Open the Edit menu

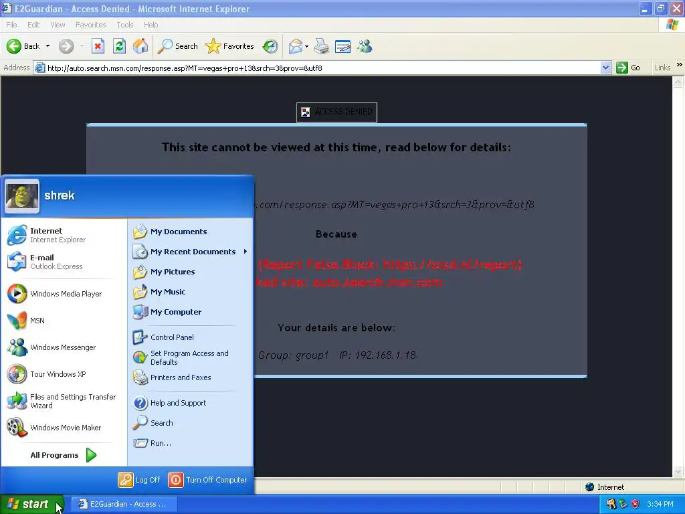pos(33,25)
